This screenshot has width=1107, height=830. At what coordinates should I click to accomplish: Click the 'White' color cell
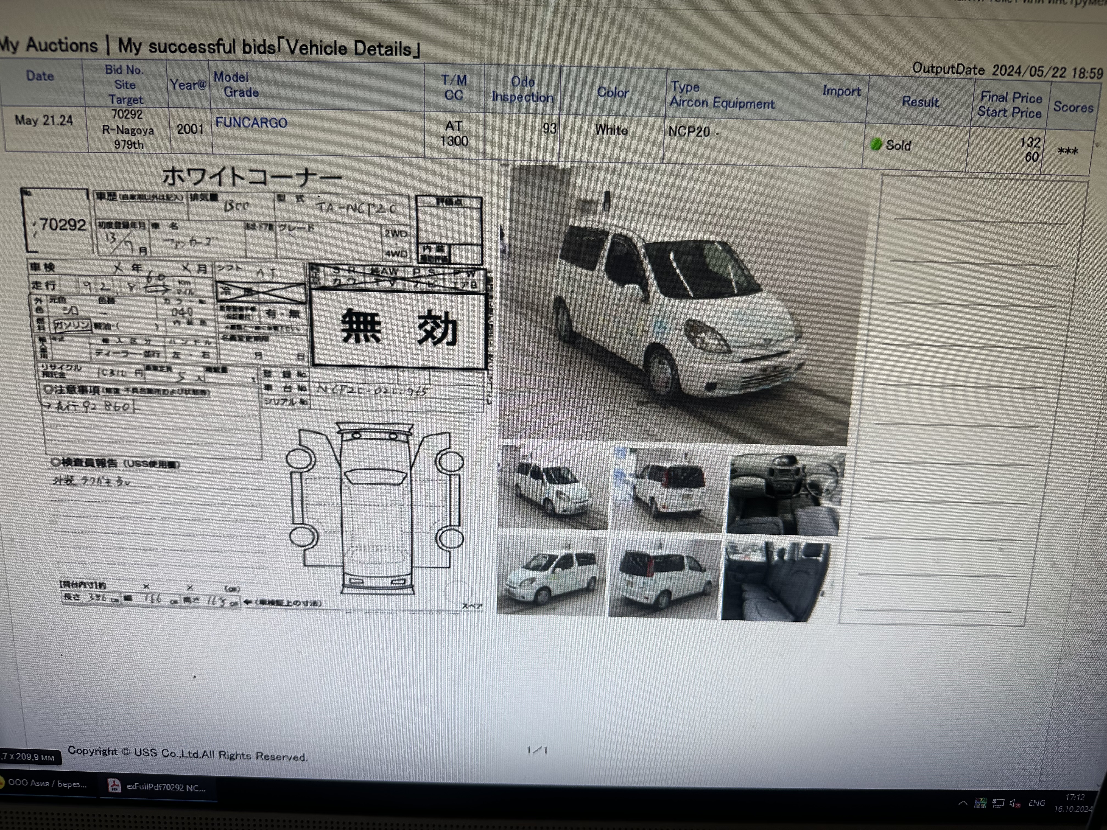(x=611, y=130)
